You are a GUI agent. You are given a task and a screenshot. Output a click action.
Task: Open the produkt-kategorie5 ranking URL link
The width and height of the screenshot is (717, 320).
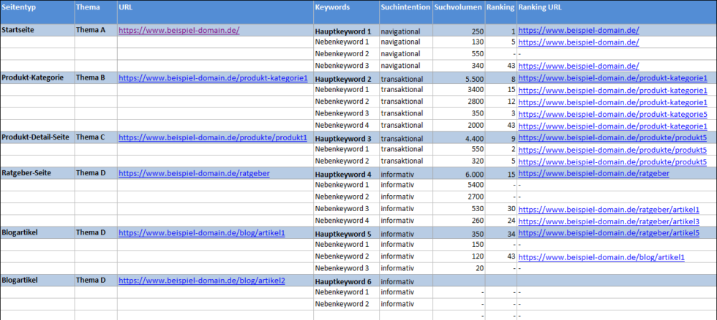(612, 114)
